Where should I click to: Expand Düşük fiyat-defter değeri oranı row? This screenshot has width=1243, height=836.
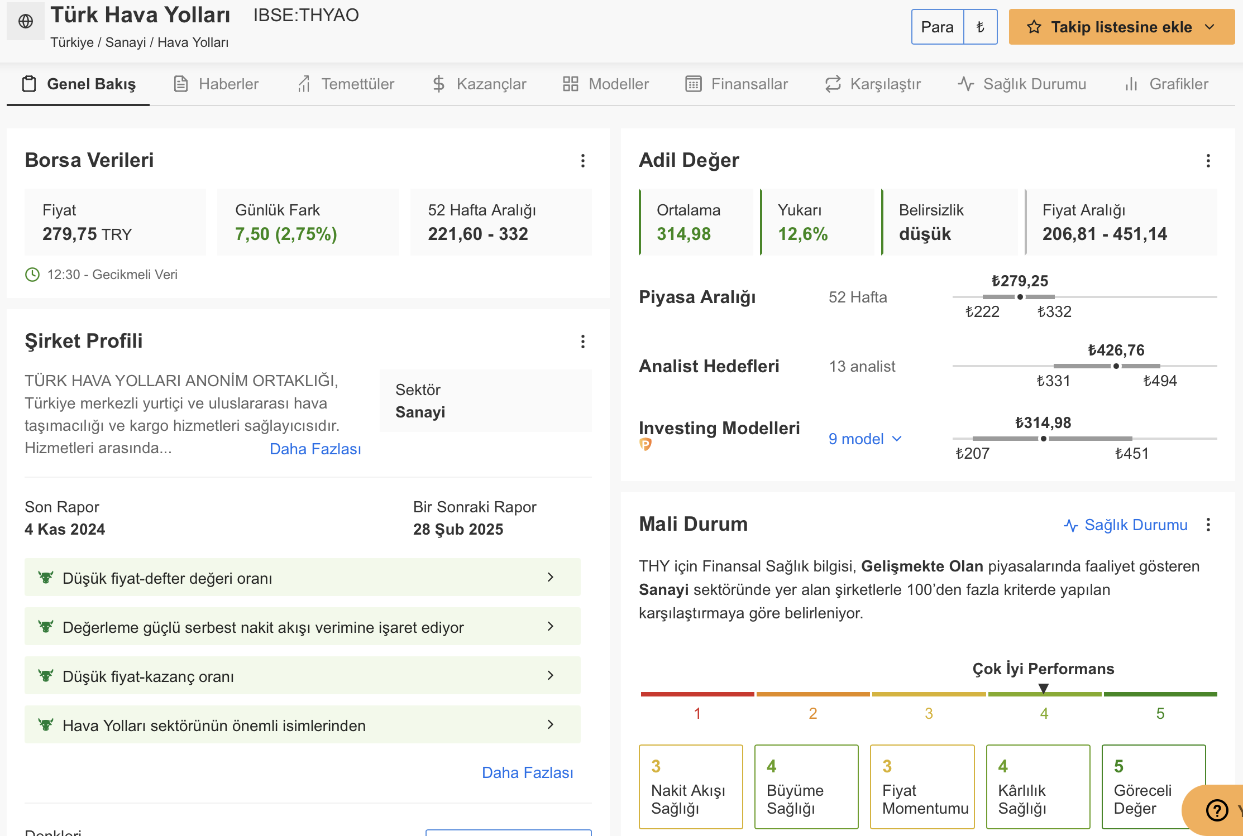[303, 577]
